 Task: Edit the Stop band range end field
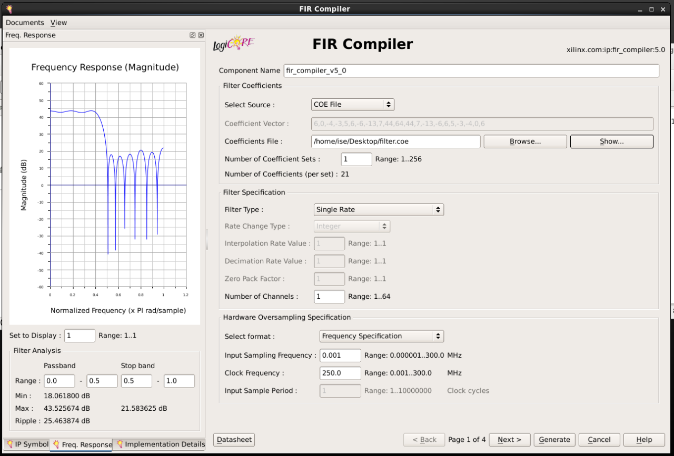[x=180, y=381]
